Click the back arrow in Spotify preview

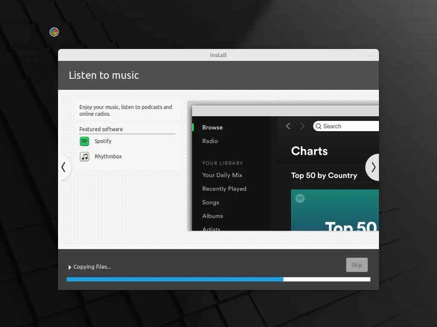pyautogui.click(x=288, y=126)
